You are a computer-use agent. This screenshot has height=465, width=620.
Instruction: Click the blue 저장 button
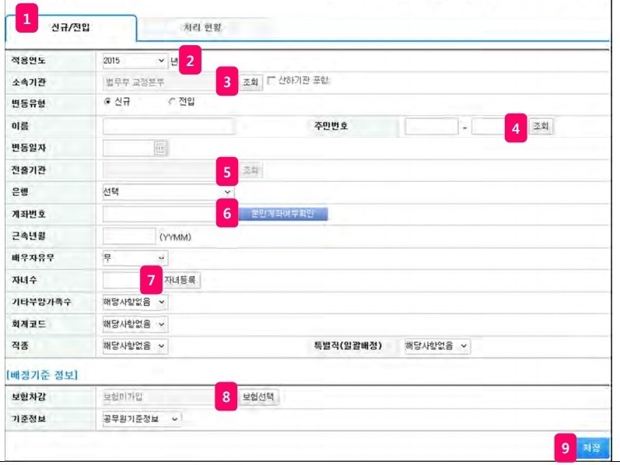592,448
